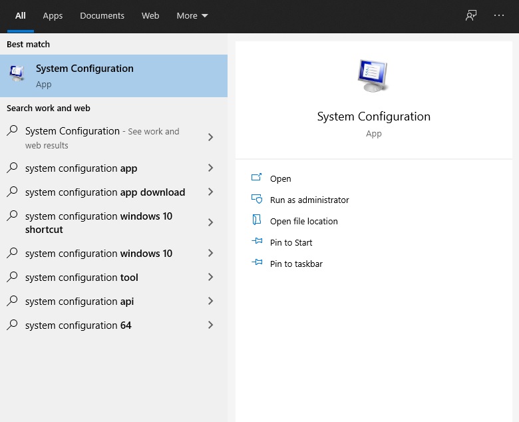Click search icon beside 'windows 10 shortcut' suggestion
519x422 pixels.
pyautogui.click(x=12, y=216)
